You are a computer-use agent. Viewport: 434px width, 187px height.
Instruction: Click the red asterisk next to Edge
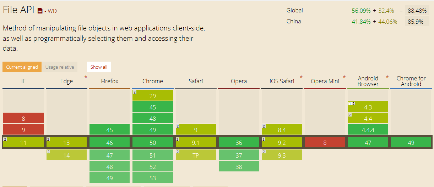click(x=86, y=77)
